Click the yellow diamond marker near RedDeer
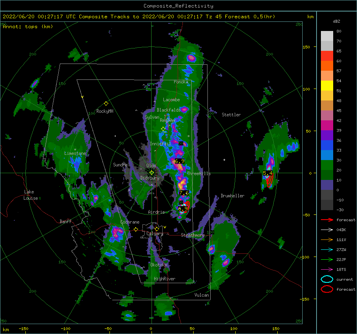 [163, 129]
